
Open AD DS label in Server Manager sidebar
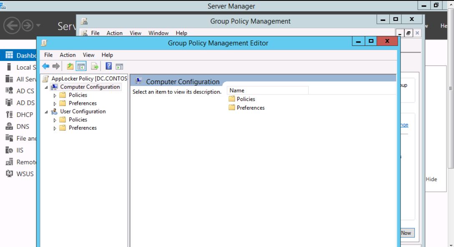coord(25,103)
